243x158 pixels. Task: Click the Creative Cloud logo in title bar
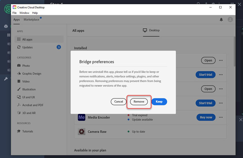(x=14, y=7)
